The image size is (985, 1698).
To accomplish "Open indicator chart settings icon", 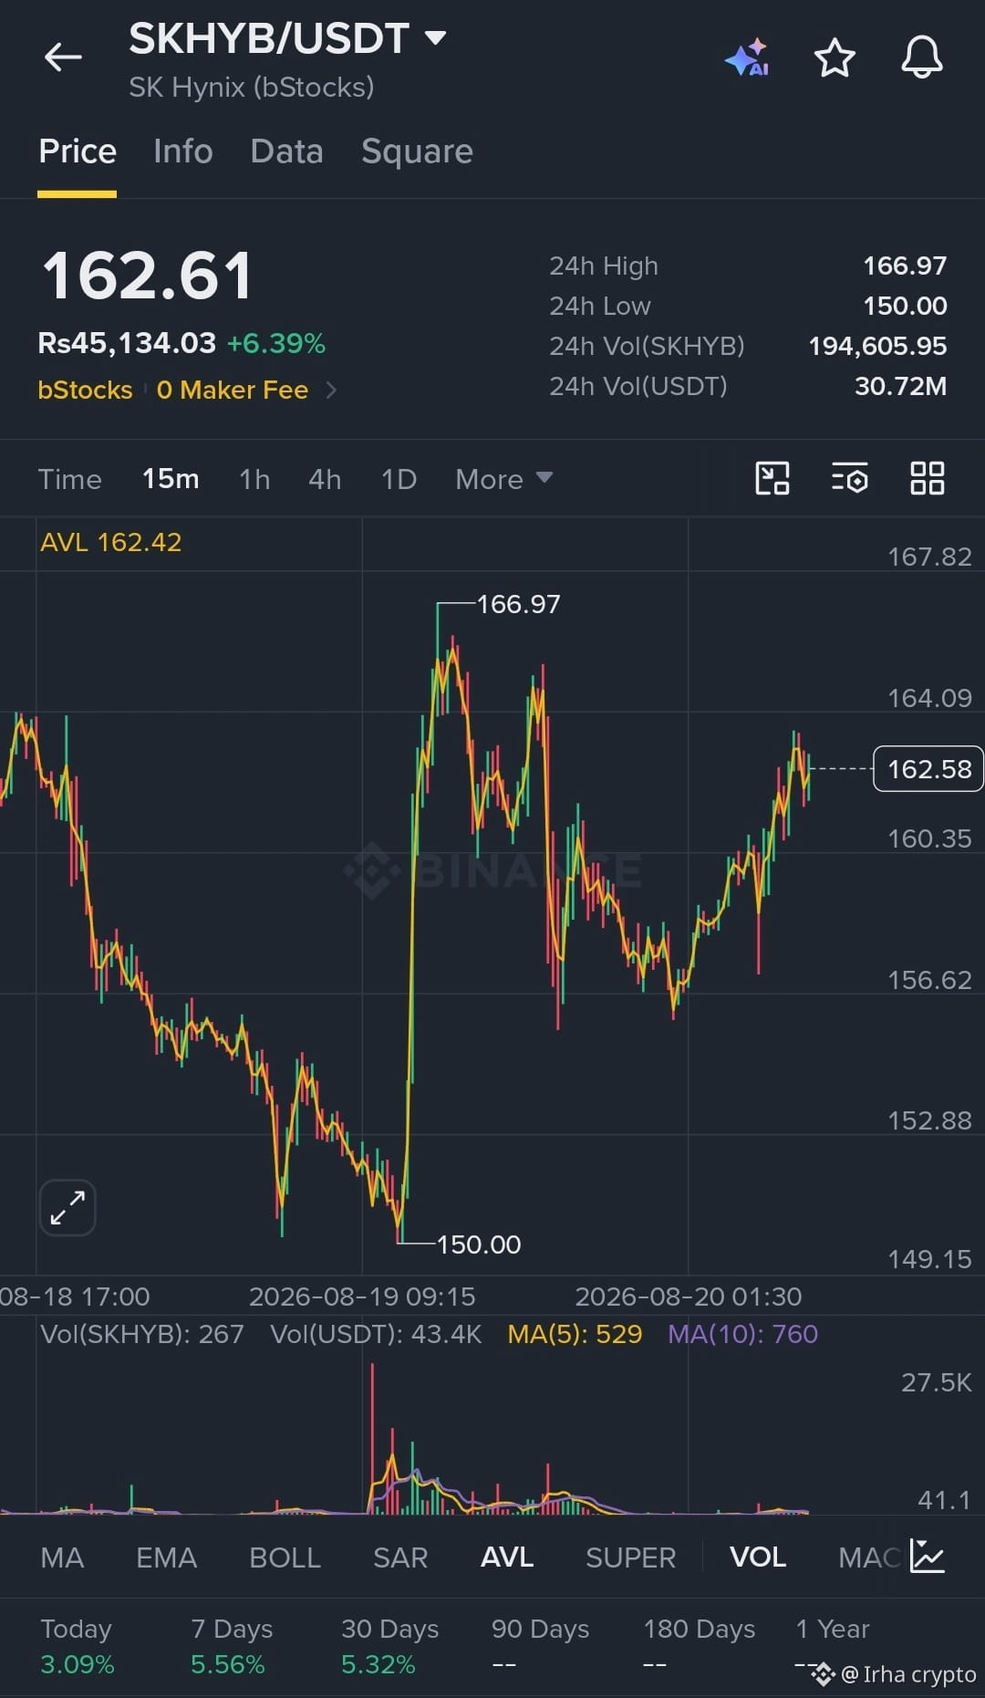I will [x=928, y=1557].
